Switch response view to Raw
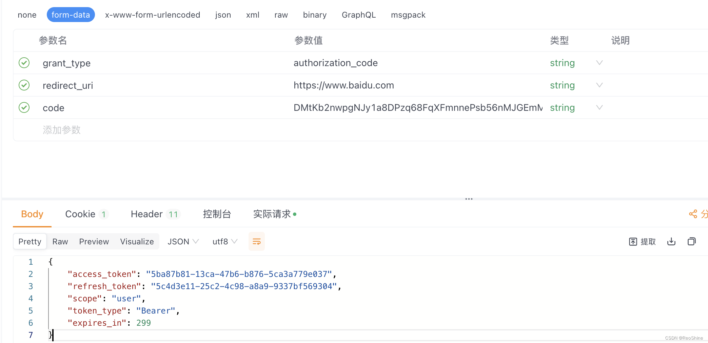The image size is (708, 343). pos(60,241)
